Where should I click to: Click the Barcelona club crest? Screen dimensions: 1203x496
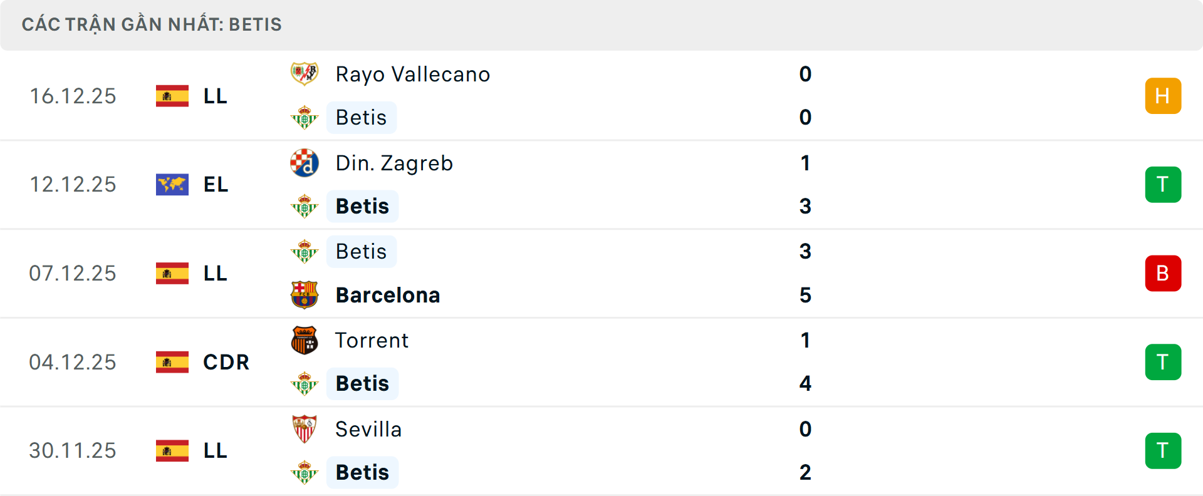pyautogui.click(x=305, y=295)
